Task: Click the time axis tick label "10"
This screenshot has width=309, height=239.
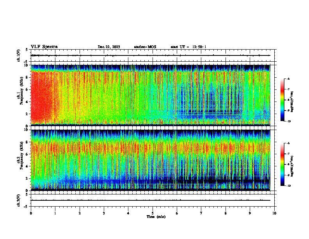Action: click(x=274, y=213)
